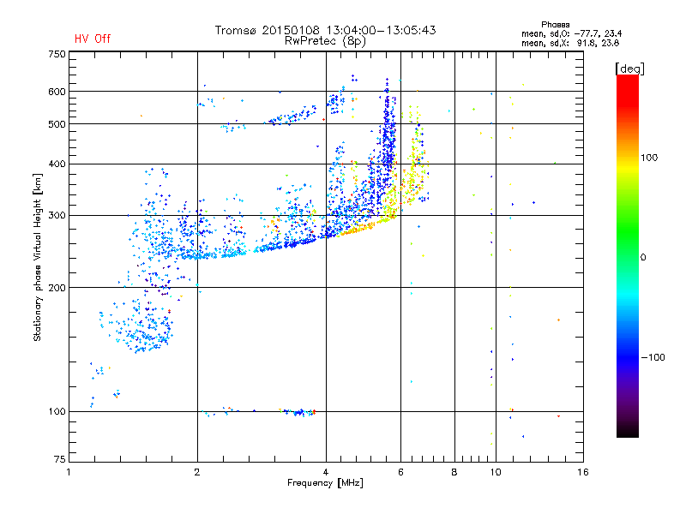Image resolution: width=686 pixels, height=514 pixels.
Task: Click the dense blue echo column near 5.5 MHz
Action: pos(388,148)
